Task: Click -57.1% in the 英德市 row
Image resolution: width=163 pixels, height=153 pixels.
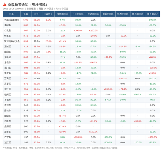Action: pos(108,100)
